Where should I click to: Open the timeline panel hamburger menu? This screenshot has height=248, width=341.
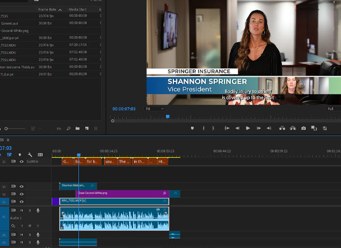pyautogui.click(x=8, y=140)
